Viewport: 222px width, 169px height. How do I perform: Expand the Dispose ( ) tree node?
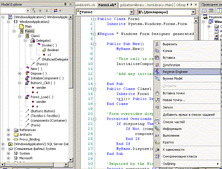coord(19,73)
